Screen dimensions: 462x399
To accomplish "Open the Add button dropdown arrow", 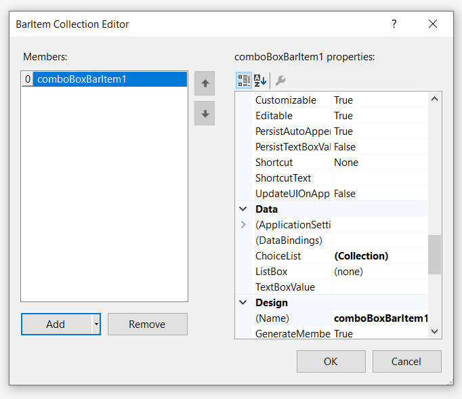I will (96, 324).
